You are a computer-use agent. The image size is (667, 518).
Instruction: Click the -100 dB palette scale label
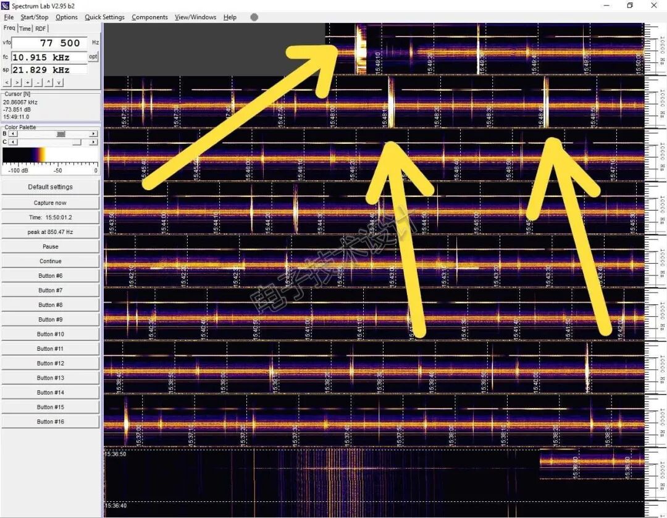(18, 170)
